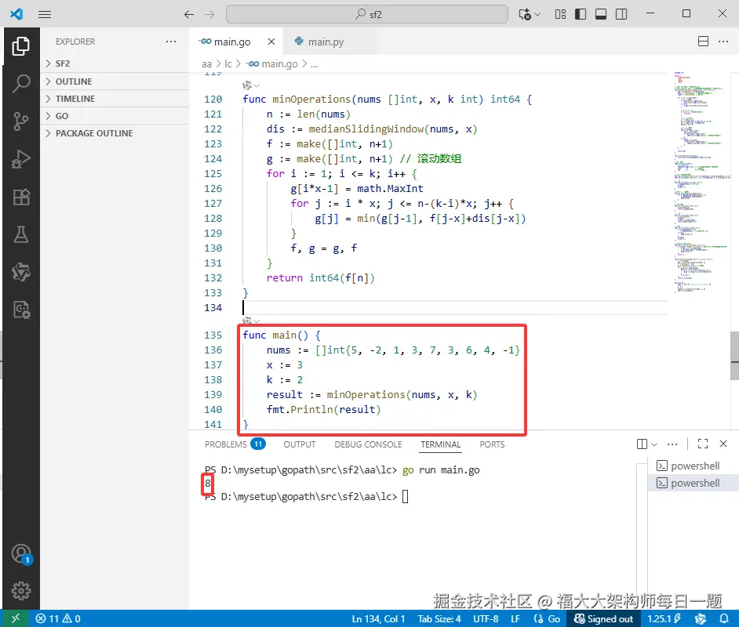739x627 pixels.
Task: Open the Copilot chat icon in title bar
Action: [x=525, y=14]
